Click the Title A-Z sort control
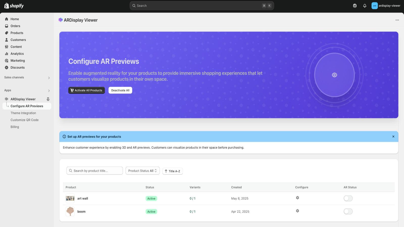This screenshot has width=404, height=227. pos(172,171)
